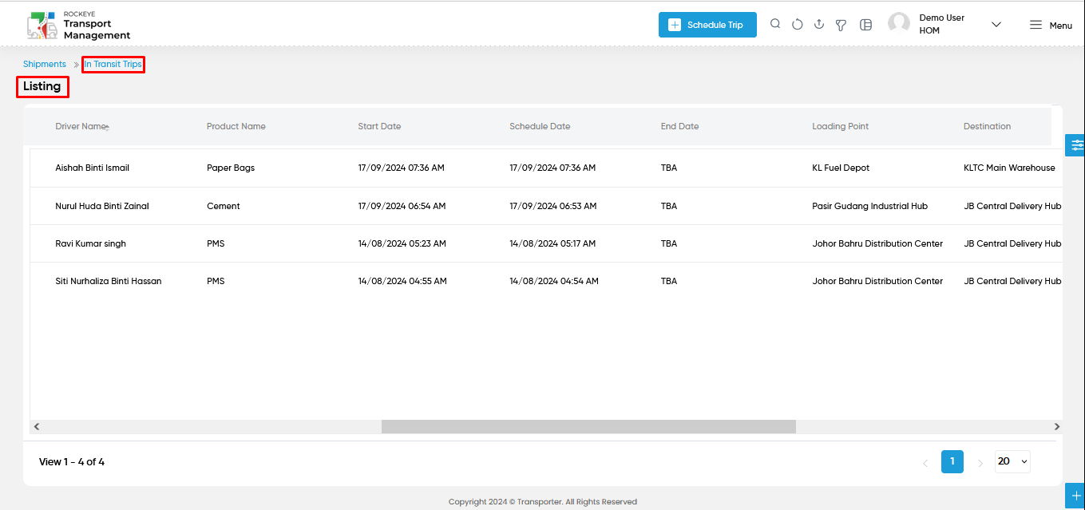Click Pasir Gudang Industrial Hub cell
This screenshot has width=1085, height=510.
coord(870,206)
